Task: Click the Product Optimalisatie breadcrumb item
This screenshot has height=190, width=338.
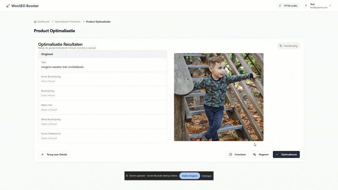Action: pyautogui.click(x=98, y=21)
